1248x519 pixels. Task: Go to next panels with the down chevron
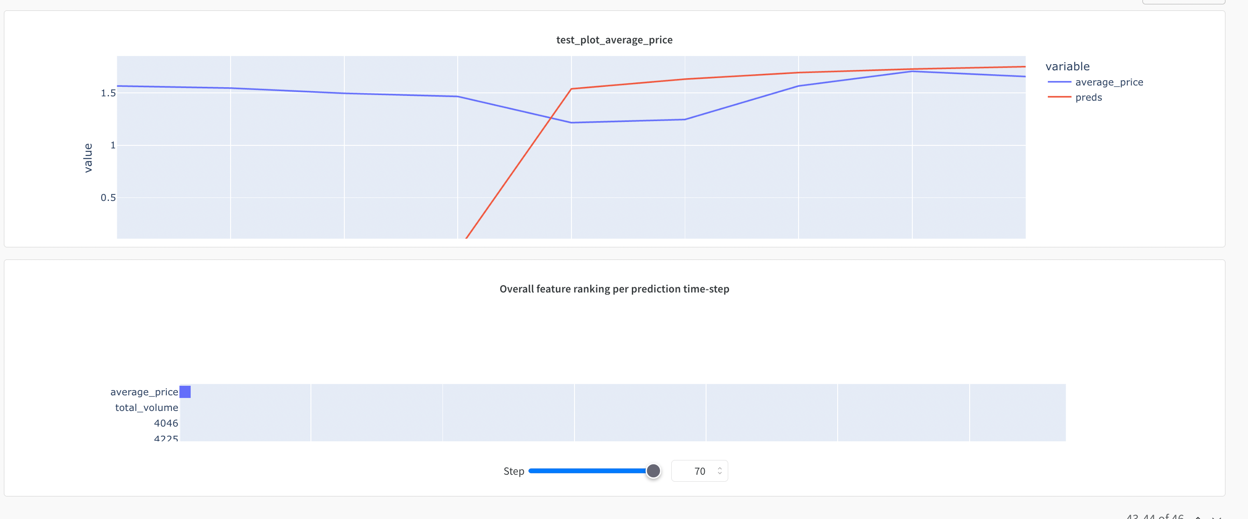(1215, 516)
